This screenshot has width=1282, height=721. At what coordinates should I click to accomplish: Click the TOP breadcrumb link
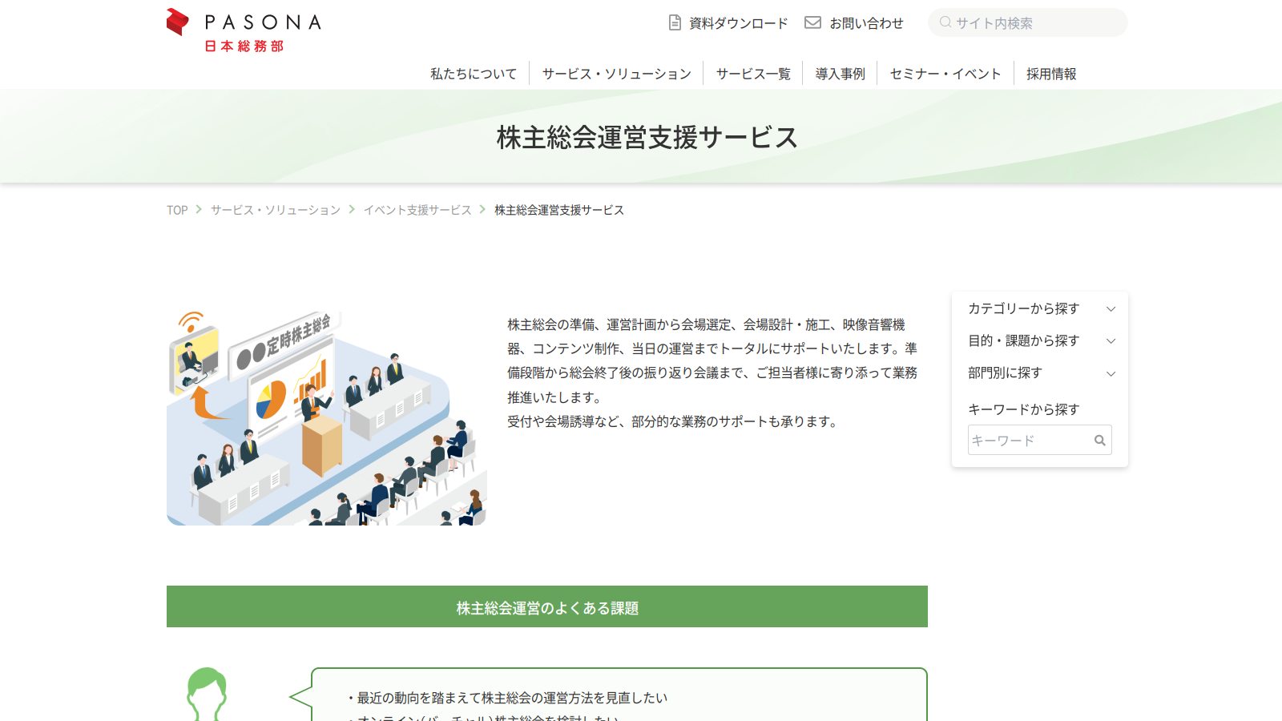coord(177,210)
